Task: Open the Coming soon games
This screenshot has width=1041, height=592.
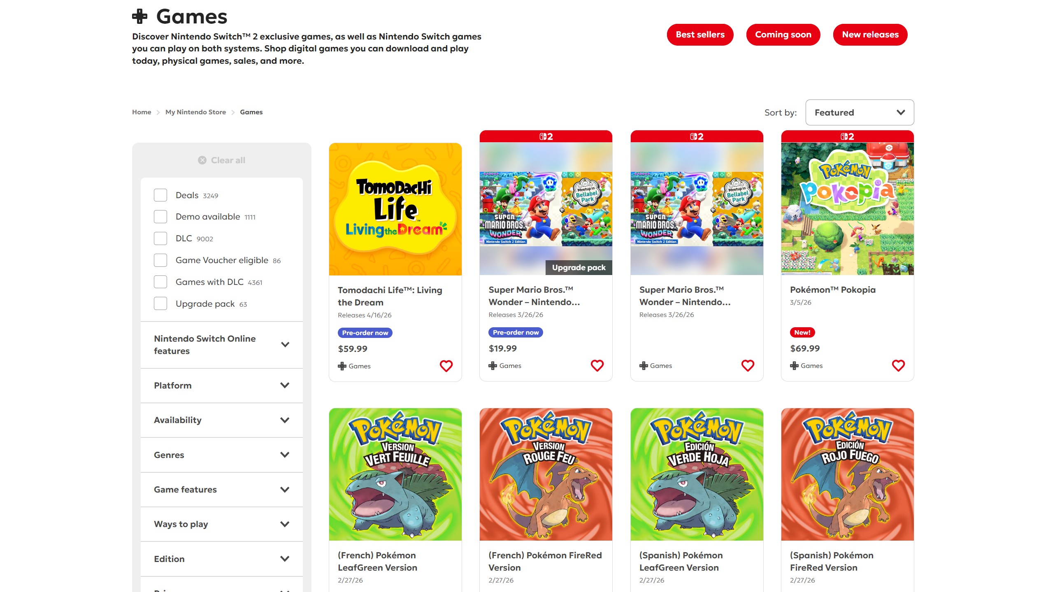Action: (783, 35)
